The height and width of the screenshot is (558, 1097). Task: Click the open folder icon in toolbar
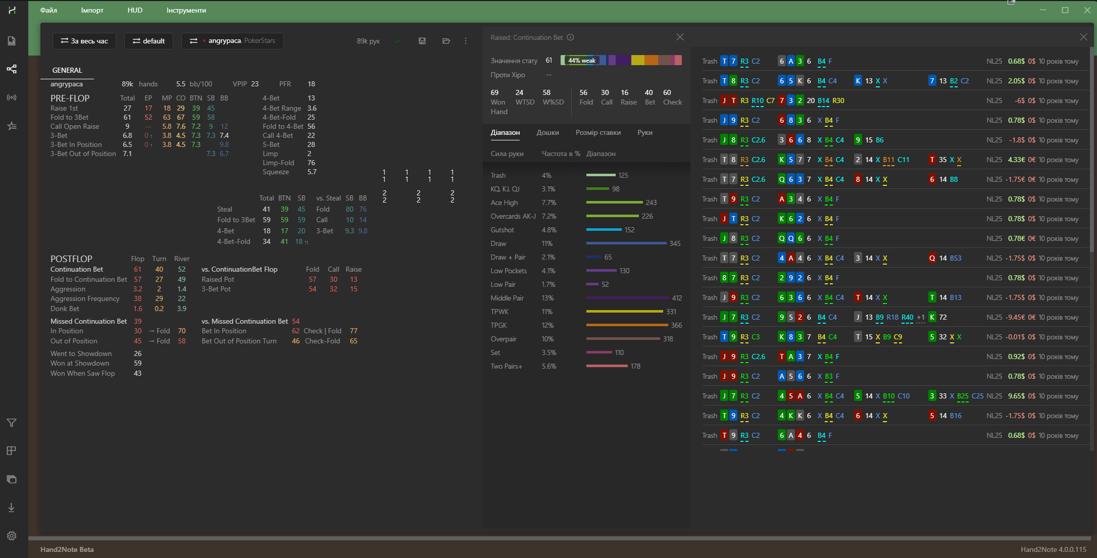tap(446, 41)
